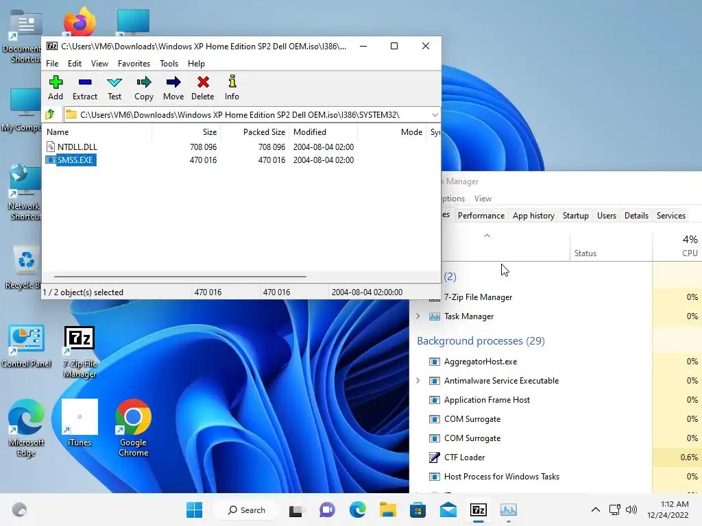Select the My Computer desktop icon
The width and height of the screenshot is (702, 526).
(21, 110)
